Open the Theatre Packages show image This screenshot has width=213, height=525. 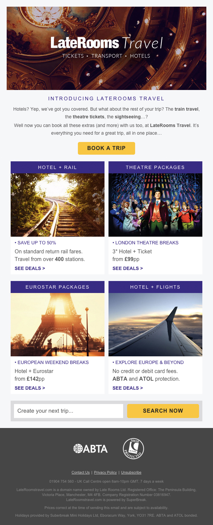click(x=155, y=205)
